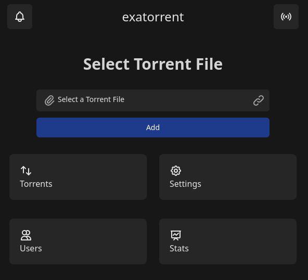Open notifications with the bell icon
308x280 pixels.
tap(20, 17)
